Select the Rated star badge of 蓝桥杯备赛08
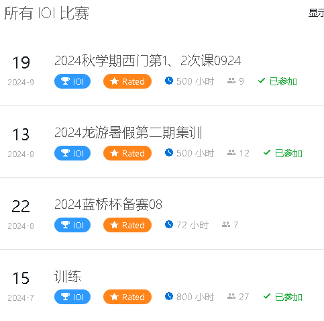Image resolution: width=324 pixels, height=321 pixels. (127, 225)
